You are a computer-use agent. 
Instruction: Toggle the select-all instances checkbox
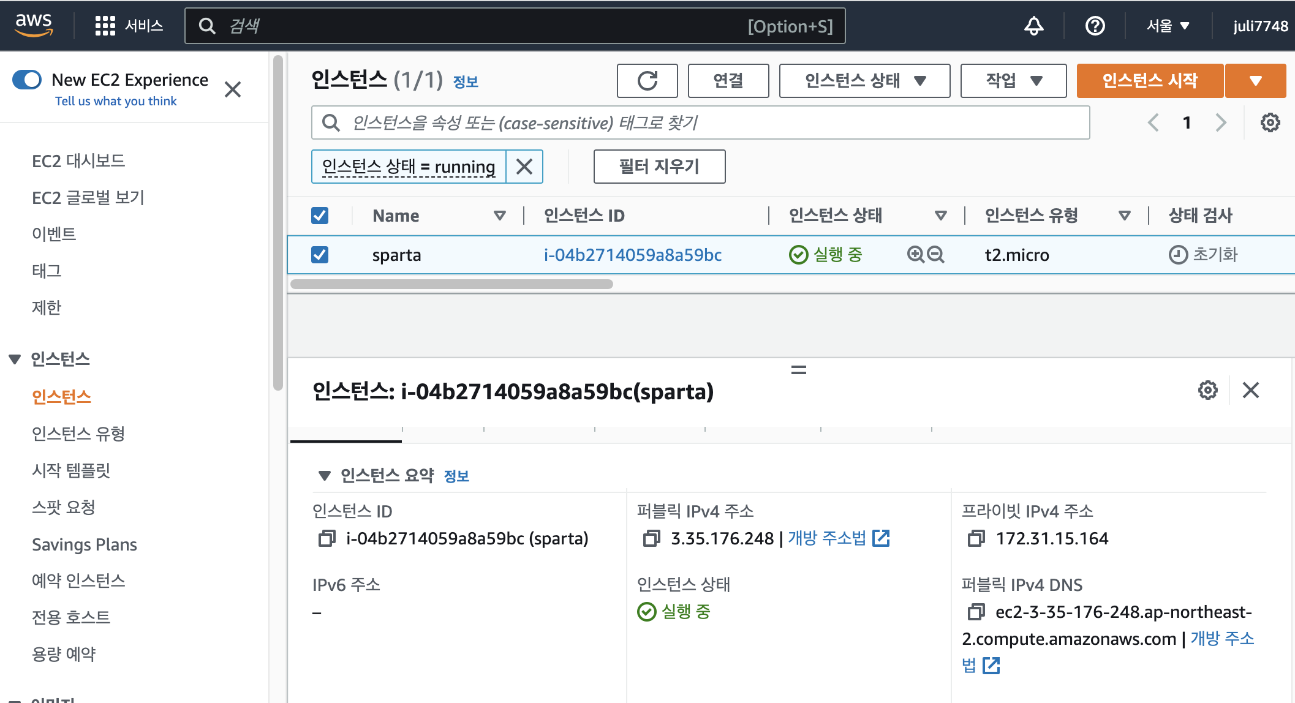coord(320,216)
